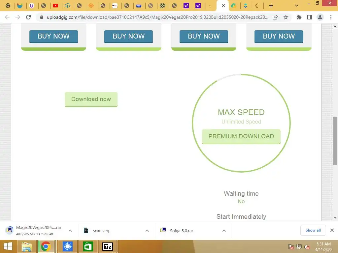
Task: Switch to the purple U tab
Action: click(x=32, y=6)
